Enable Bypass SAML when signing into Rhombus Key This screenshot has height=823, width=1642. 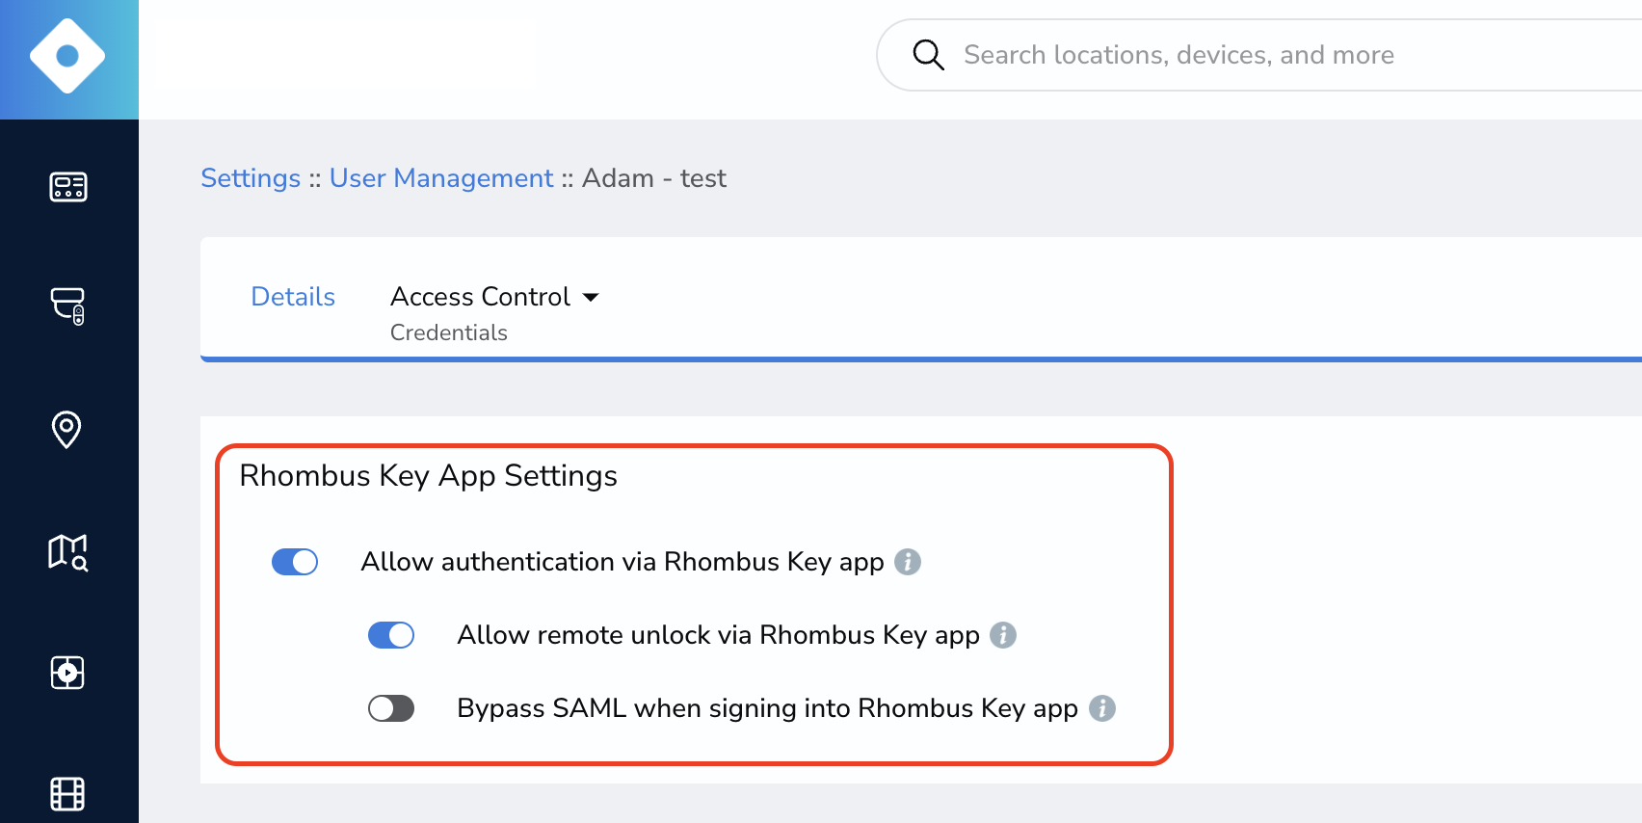coord(391,708)
